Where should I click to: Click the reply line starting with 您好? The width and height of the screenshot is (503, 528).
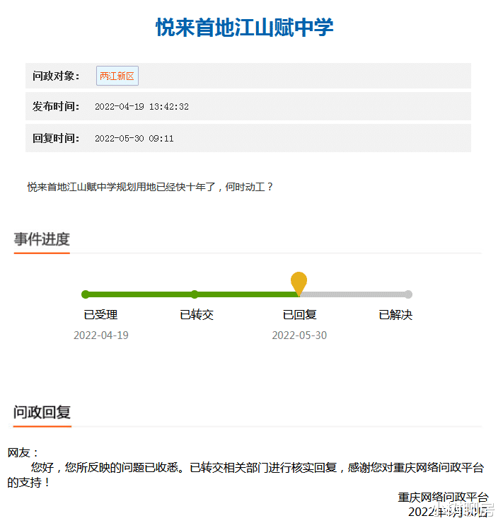pyautogui.click(x=258, y=468)
